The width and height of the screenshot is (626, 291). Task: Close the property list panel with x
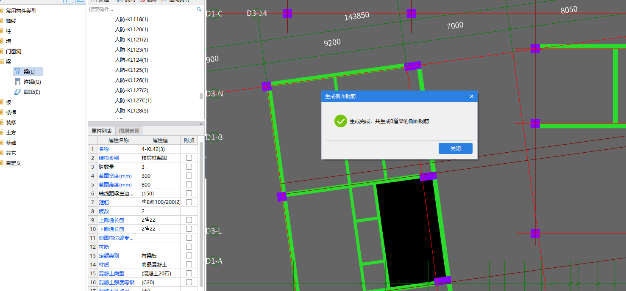[201, 124]
